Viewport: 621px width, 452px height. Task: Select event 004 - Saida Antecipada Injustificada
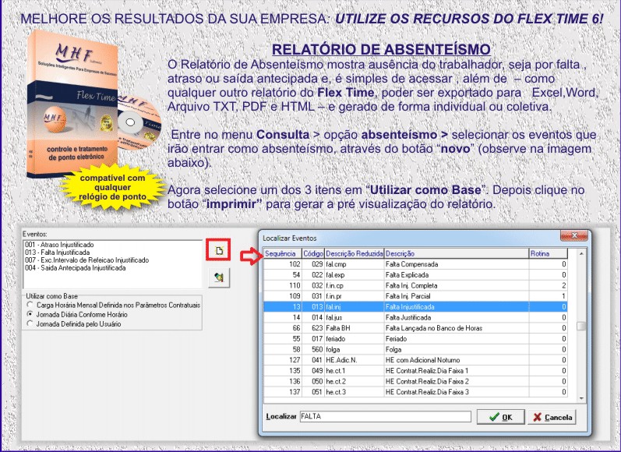click(76, 268)
